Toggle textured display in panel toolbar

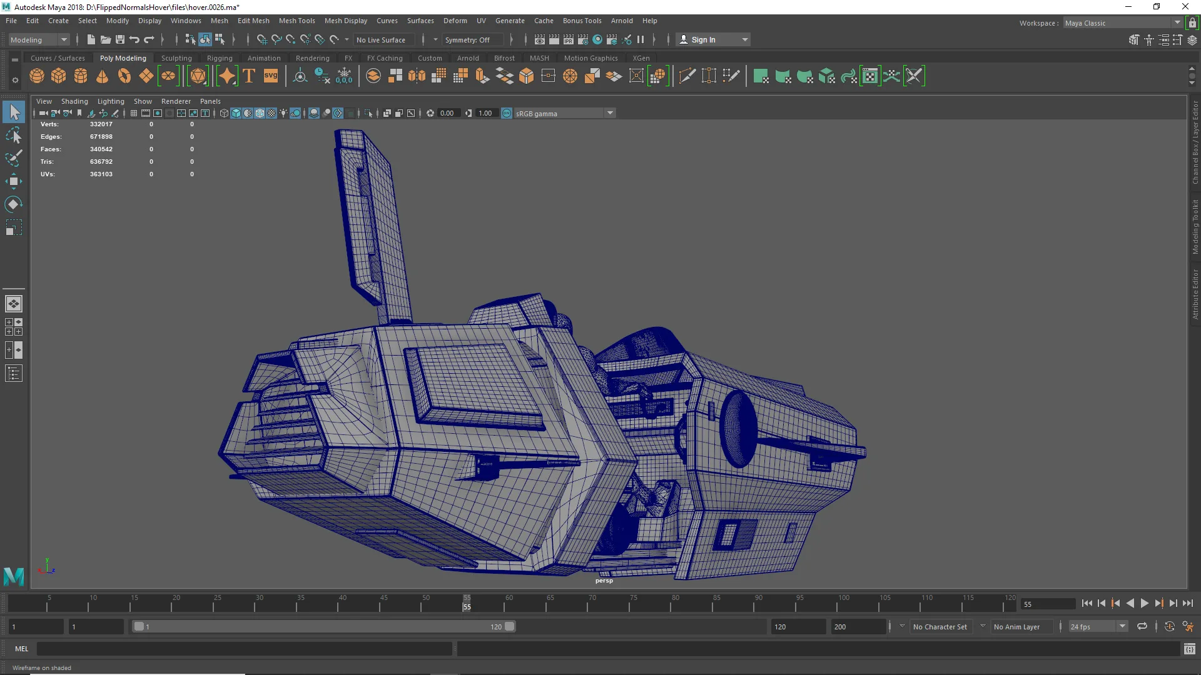tap(271, 113)
